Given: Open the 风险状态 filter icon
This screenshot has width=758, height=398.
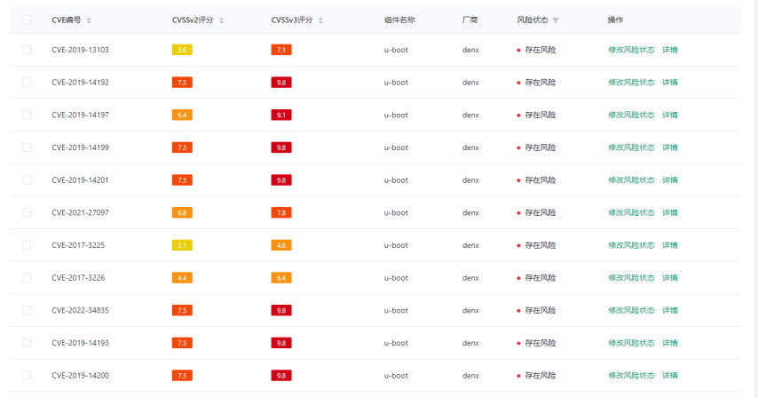Looking at the screenshot, I should click(x=556, y=20).
